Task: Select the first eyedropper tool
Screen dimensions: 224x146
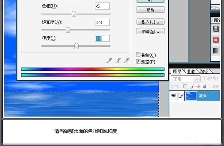Action: (109, 60)
